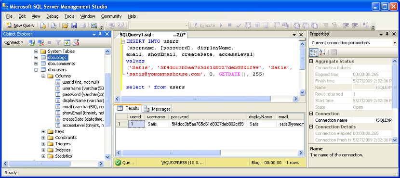Toggle auto-hide pin on Object Explorer
Screen dimensions: 400x178
click(x=100, y=34)
